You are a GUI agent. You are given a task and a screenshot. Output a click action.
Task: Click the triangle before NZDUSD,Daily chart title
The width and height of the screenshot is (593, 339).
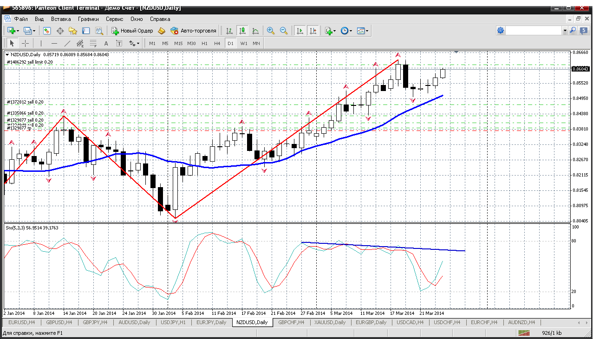click(7, 54)
